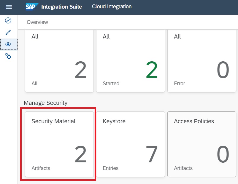Click the Access Policies zero count
The width and height of the screenshot is (238, 184).
pyautogui.click(x=223, y=155)
